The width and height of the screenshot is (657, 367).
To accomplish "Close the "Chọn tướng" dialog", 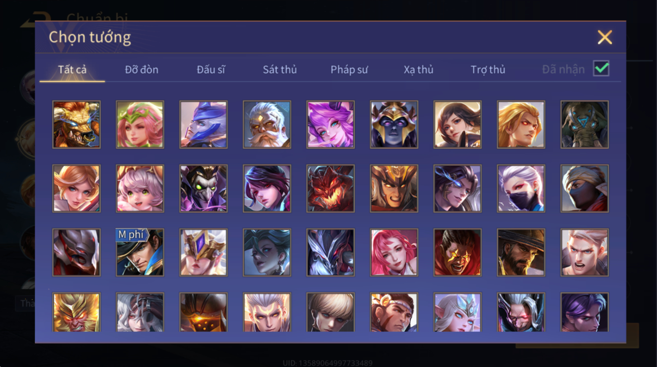I will pyautogui.click(x=605, y=37).
